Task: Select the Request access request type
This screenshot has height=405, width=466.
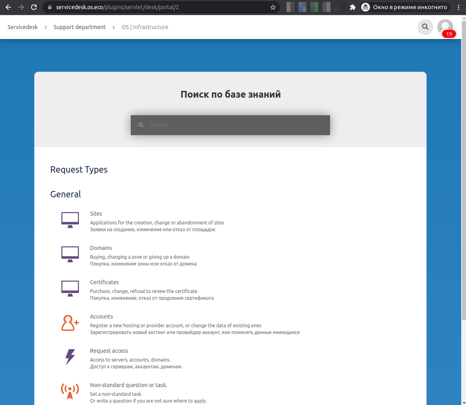Action: point(109,351)
